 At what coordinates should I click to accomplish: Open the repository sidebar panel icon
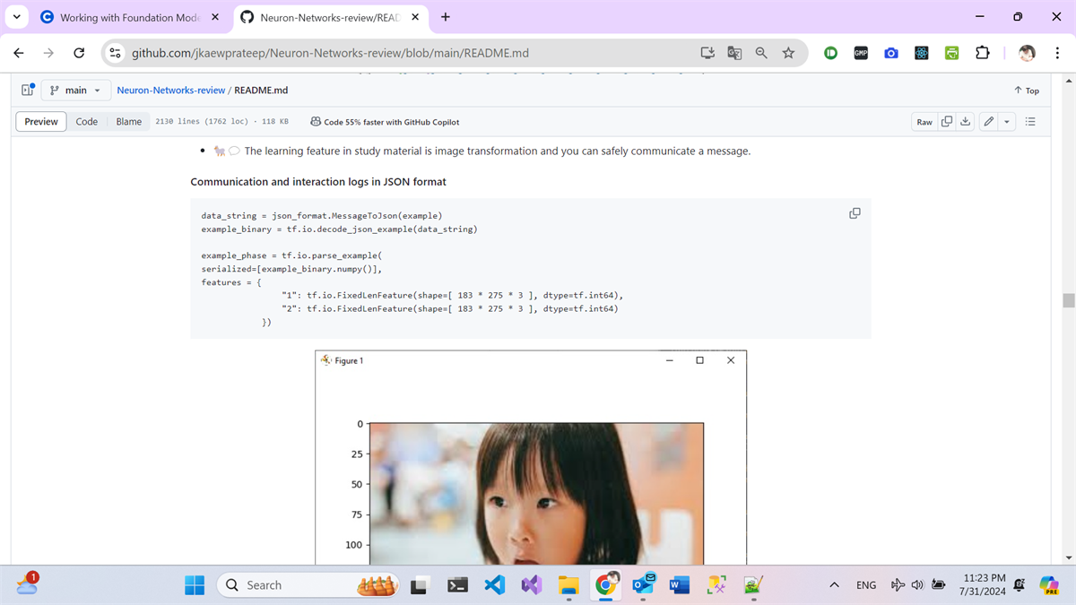point(25,89)
